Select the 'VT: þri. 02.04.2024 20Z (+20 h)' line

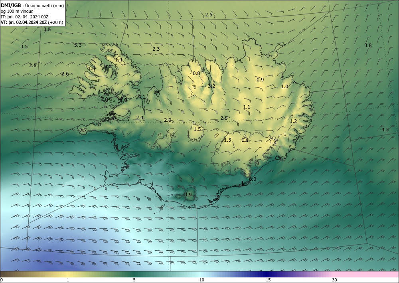point(32,22)
